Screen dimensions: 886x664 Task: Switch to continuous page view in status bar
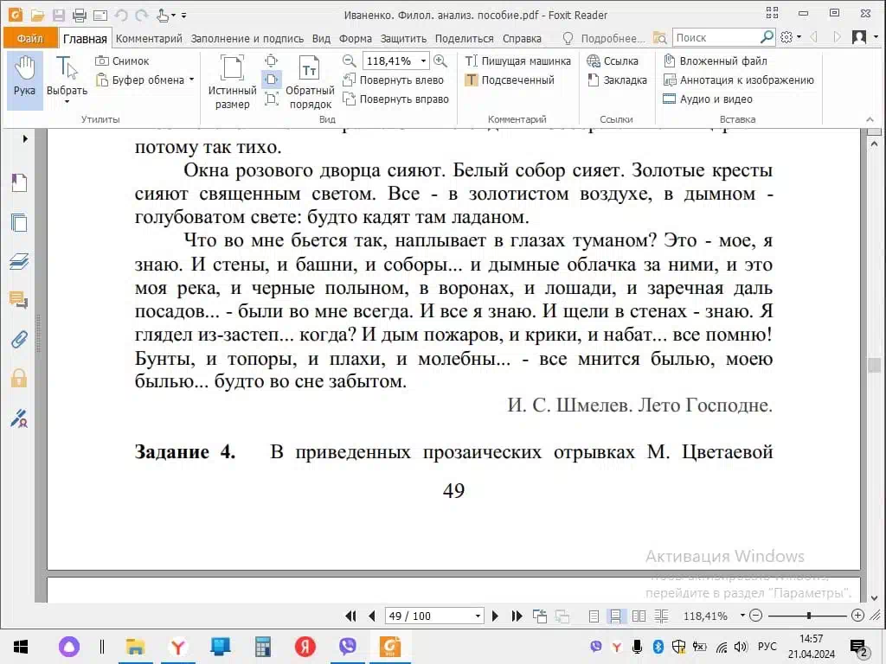[615, 616]
